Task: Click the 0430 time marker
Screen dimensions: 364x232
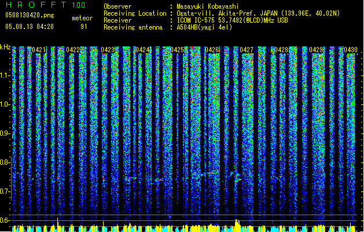Action: tap(351, 50)
